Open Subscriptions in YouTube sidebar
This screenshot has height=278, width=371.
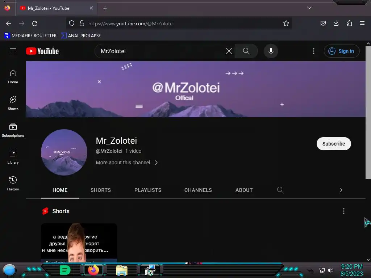(13, 130)
